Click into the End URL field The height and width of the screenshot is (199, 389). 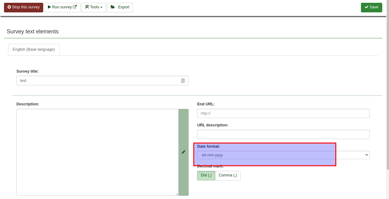tap(283, 113)
